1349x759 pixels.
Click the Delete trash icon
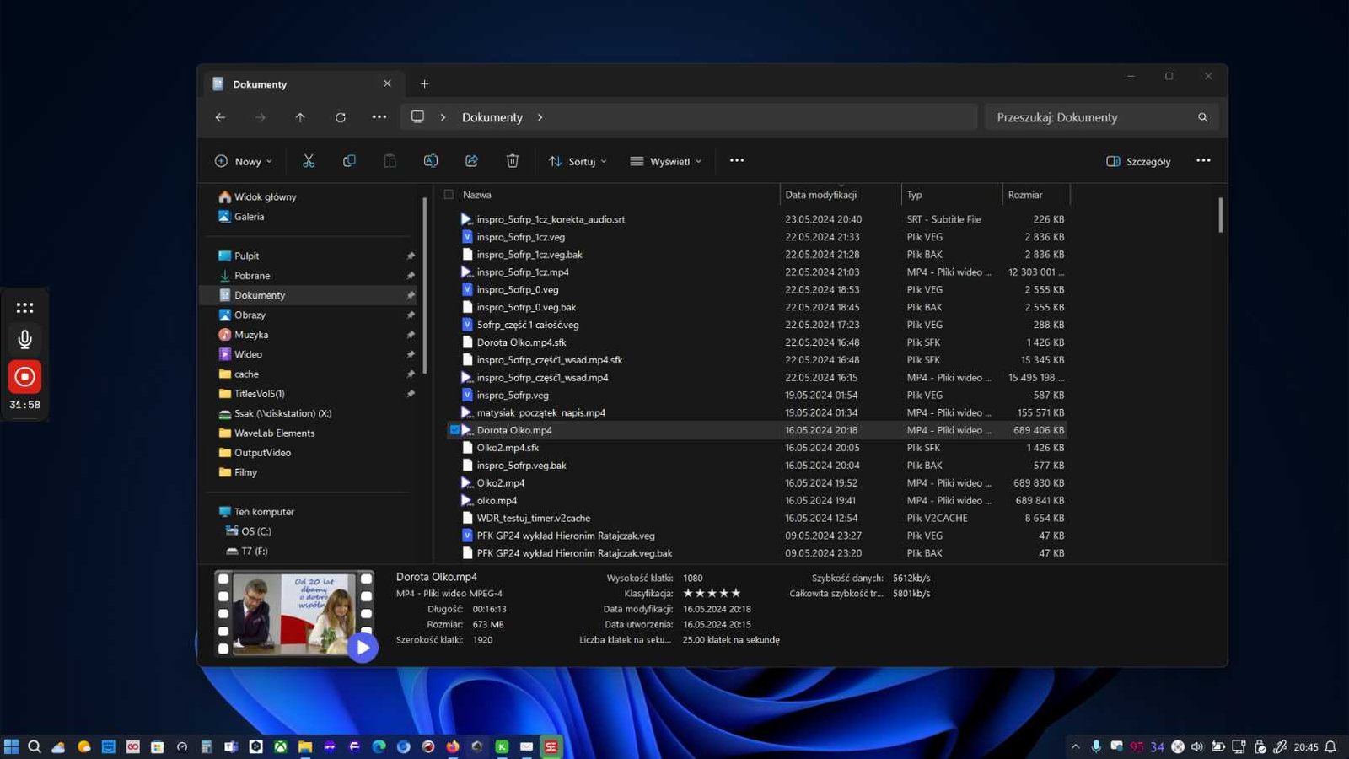point(512,161)
